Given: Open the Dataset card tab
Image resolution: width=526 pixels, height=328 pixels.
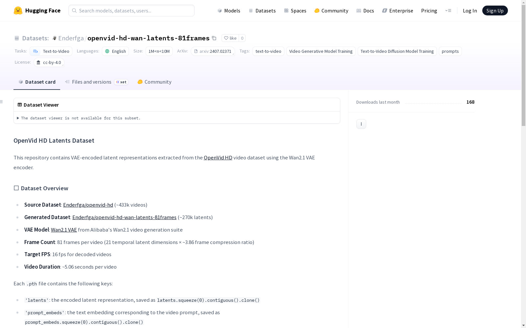Looking at the screenshot, I should coord(37,82).
